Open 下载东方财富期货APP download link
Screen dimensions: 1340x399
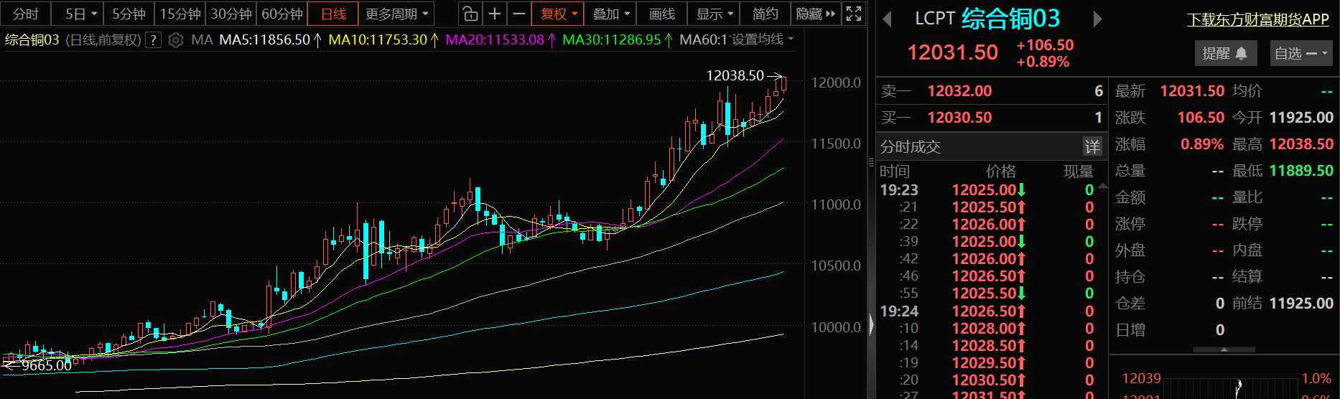(1257, 19)
